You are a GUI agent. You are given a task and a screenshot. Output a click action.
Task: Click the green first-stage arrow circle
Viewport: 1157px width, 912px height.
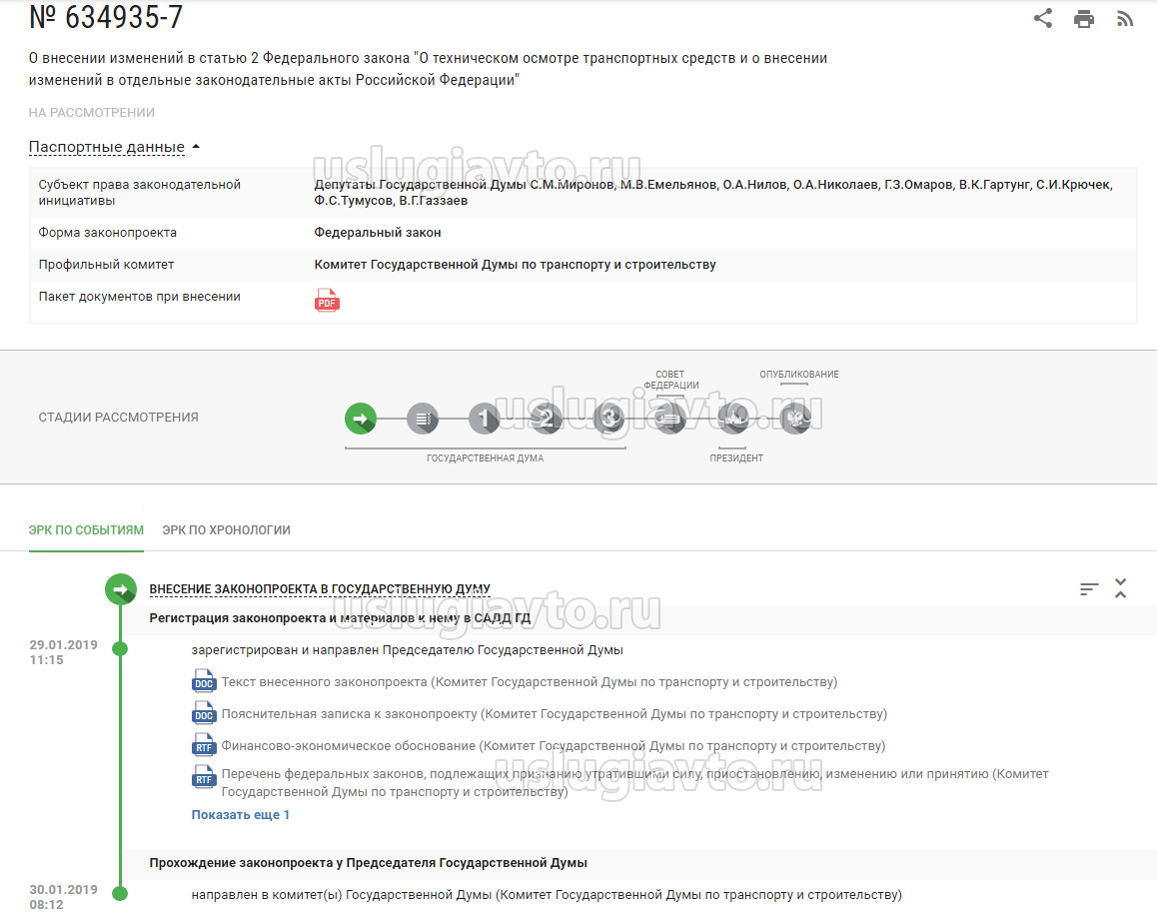(361, 419)
